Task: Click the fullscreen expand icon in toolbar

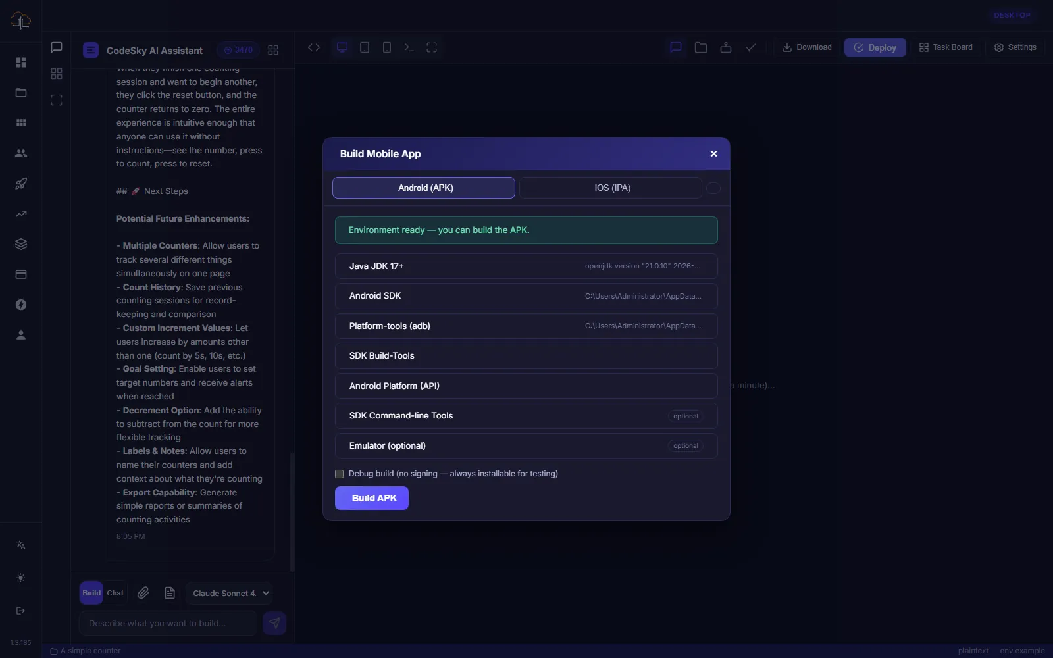Action: pos(432,47)
